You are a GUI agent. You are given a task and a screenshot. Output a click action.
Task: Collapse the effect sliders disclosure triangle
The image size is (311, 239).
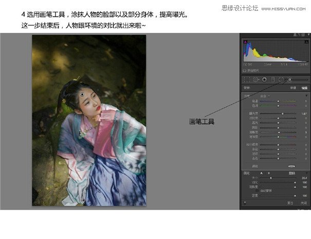(306, 96)
